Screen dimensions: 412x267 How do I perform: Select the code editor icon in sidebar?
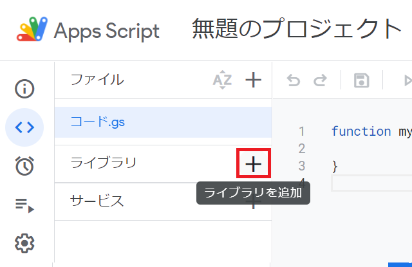[24, 127]
